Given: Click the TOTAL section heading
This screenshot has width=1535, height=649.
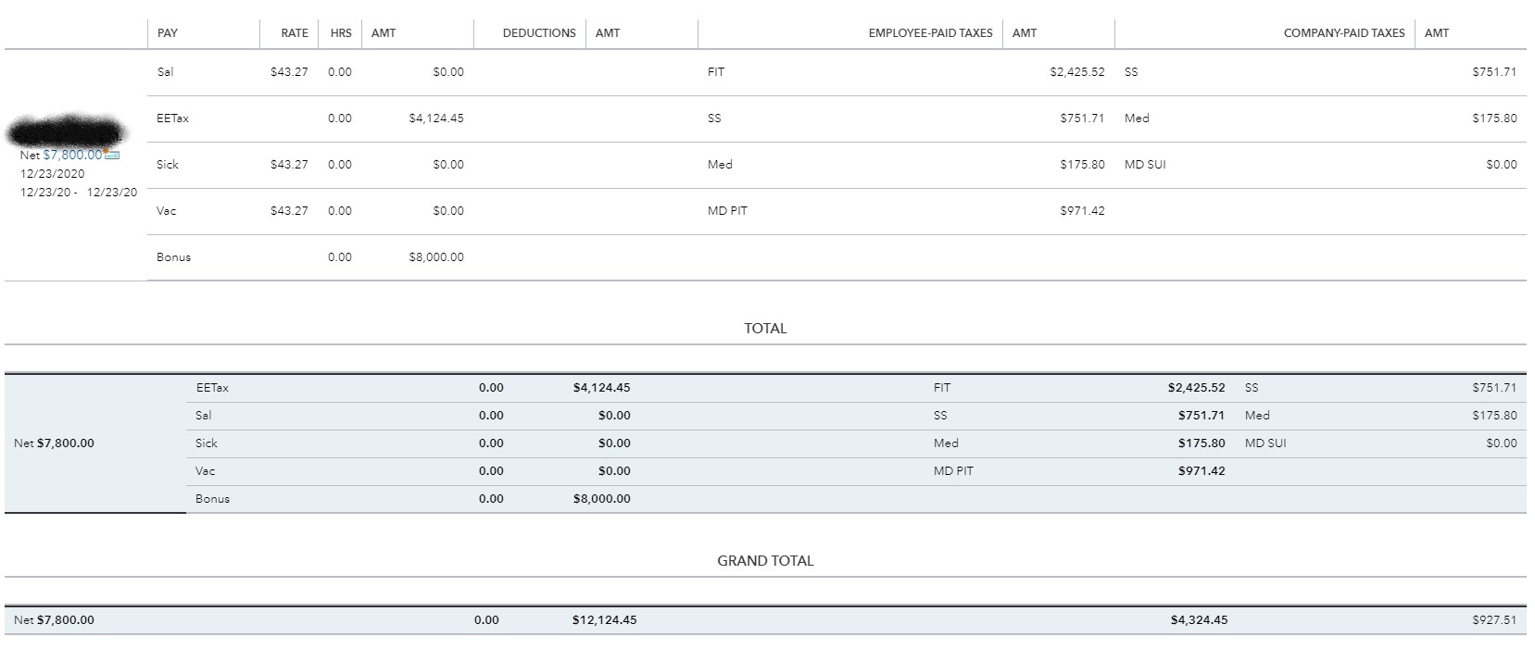Looking at the screenshot, I should pyautogui.click(x=765, y=329).
